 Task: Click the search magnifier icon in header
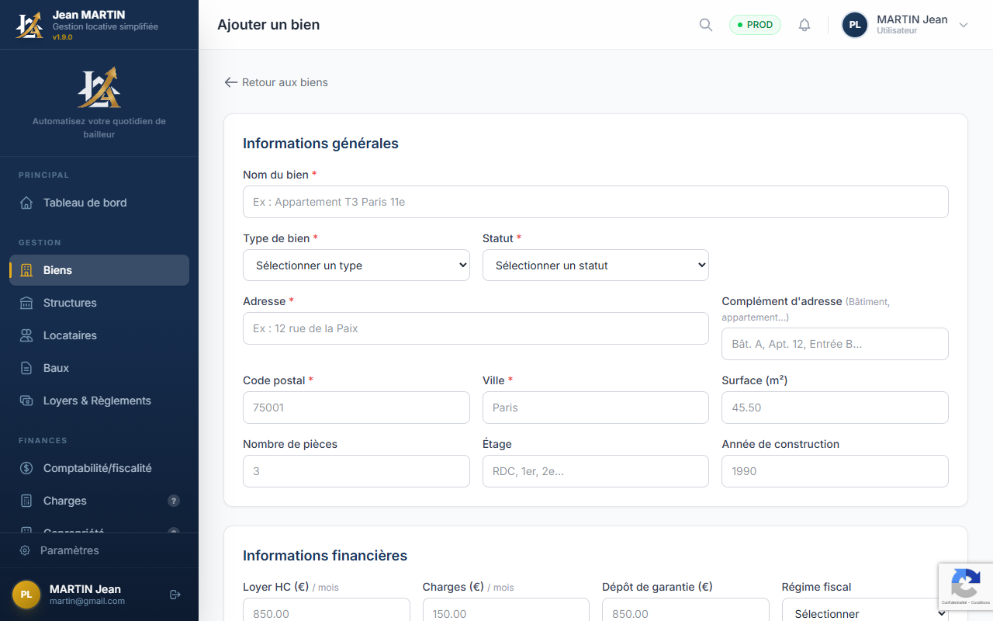click(705, 25)
